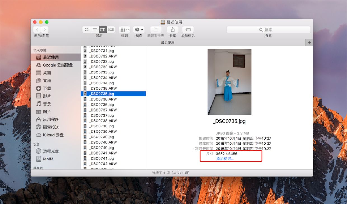Go forward with the right arrow button
Viewport: 347px width, 204px height.
tap(45, 30)
